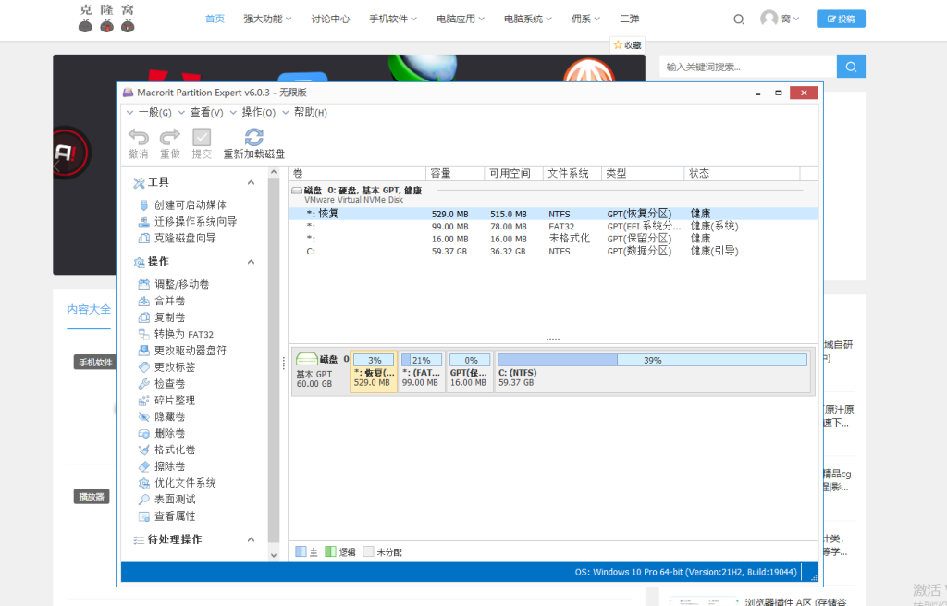Start 克隆磁盘向导
This screenshot has height=606, width=947.
[177, 238]
